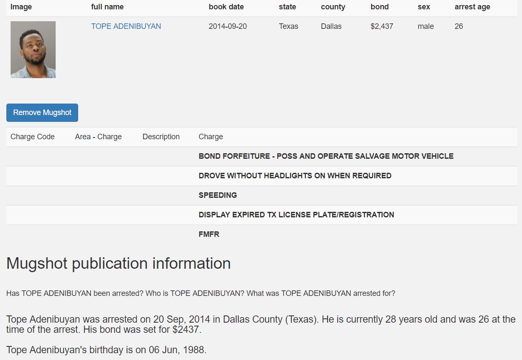This screenshot has width=522, height=360.
Task: Click the 'Charge Code' column header
Action: pyautogui.click(x=33, y=137)
